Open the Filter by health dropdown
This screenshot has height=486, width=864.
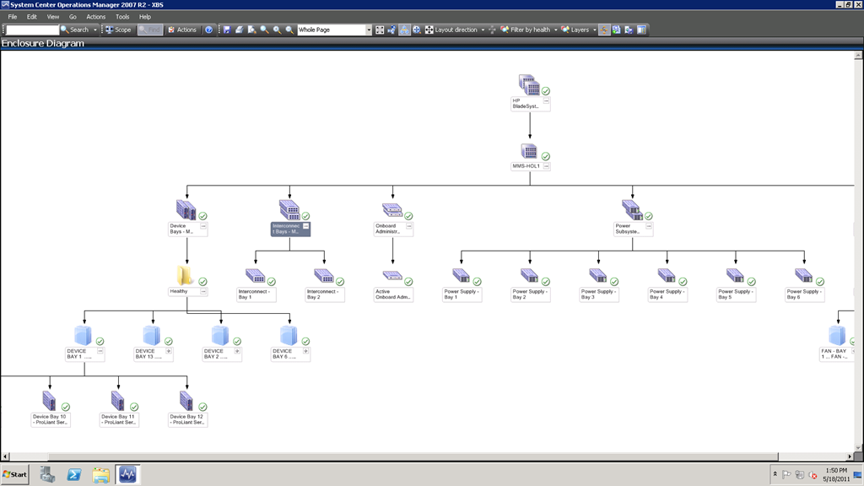point(556,30)
